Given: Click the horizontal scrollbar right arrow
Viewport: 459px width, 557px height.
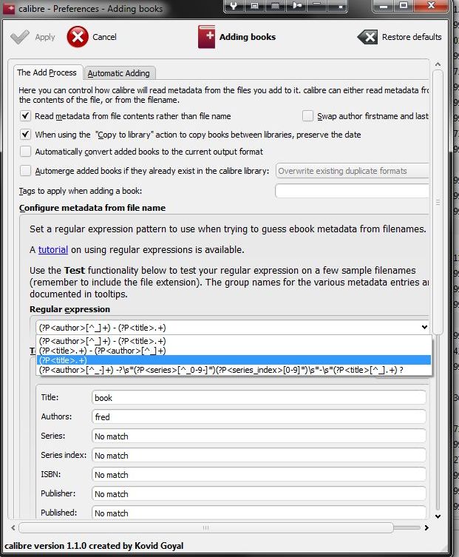Looking at the screenshot, I should point(426,528).
